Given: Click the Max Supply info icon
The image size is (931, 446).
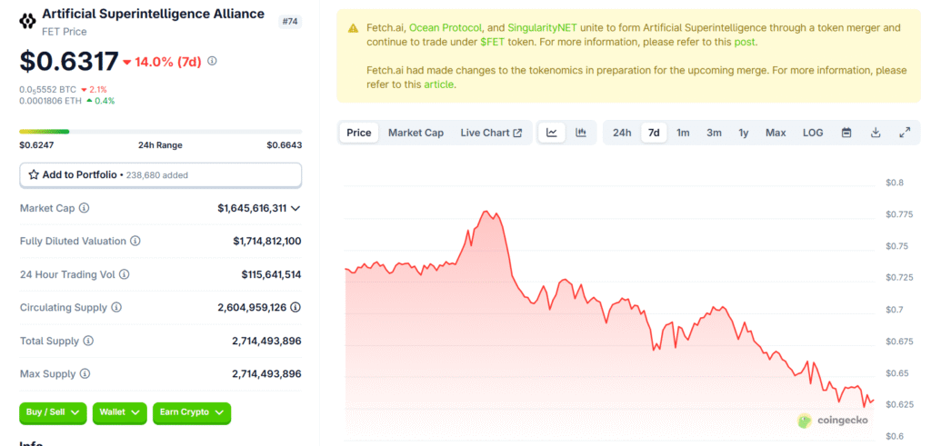Looking at the screenshot, I should [85, 374].
